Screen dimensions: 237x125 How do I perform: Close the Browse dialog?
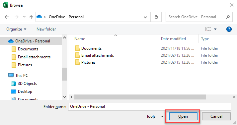click(232, 5)
